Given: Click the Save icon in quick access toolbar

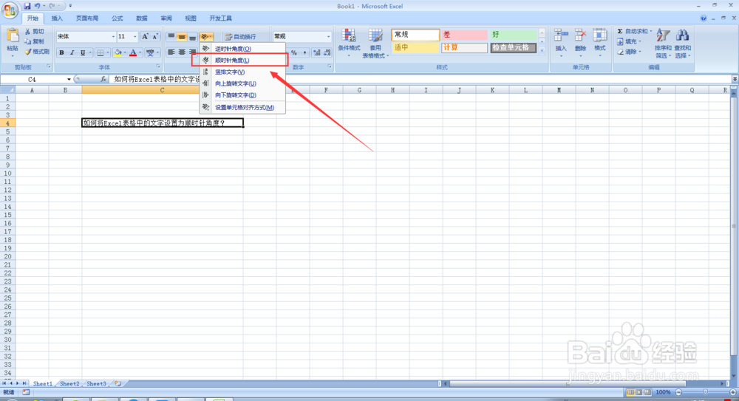Looking at the screenshot, I should [x=27, y=6].
